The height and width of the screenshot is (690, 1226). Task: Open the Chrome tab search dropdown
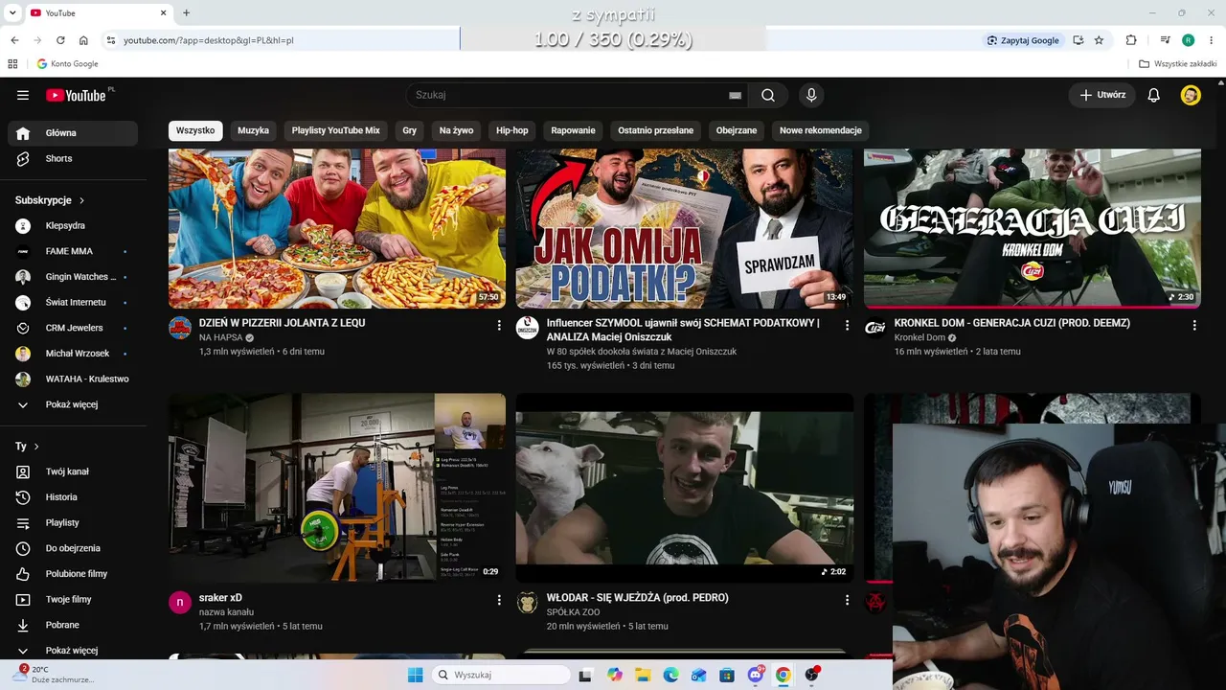tap(12, 12)
